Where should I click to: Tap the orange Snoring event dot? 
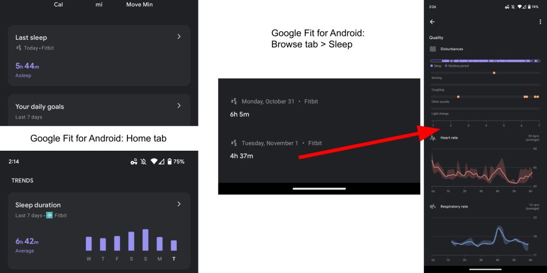[x=494, y=73]
